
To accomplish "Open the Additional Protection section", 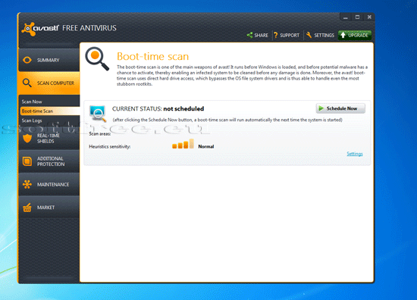I will click(49, 161).
